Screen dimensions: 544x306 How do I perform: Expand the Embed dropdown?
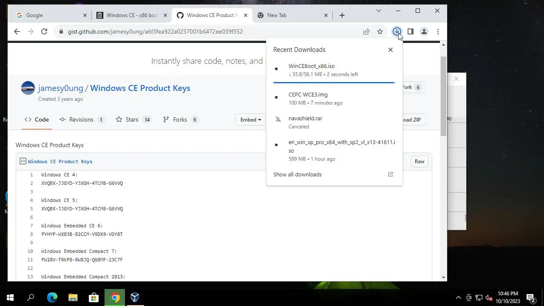tap(250, 120)
